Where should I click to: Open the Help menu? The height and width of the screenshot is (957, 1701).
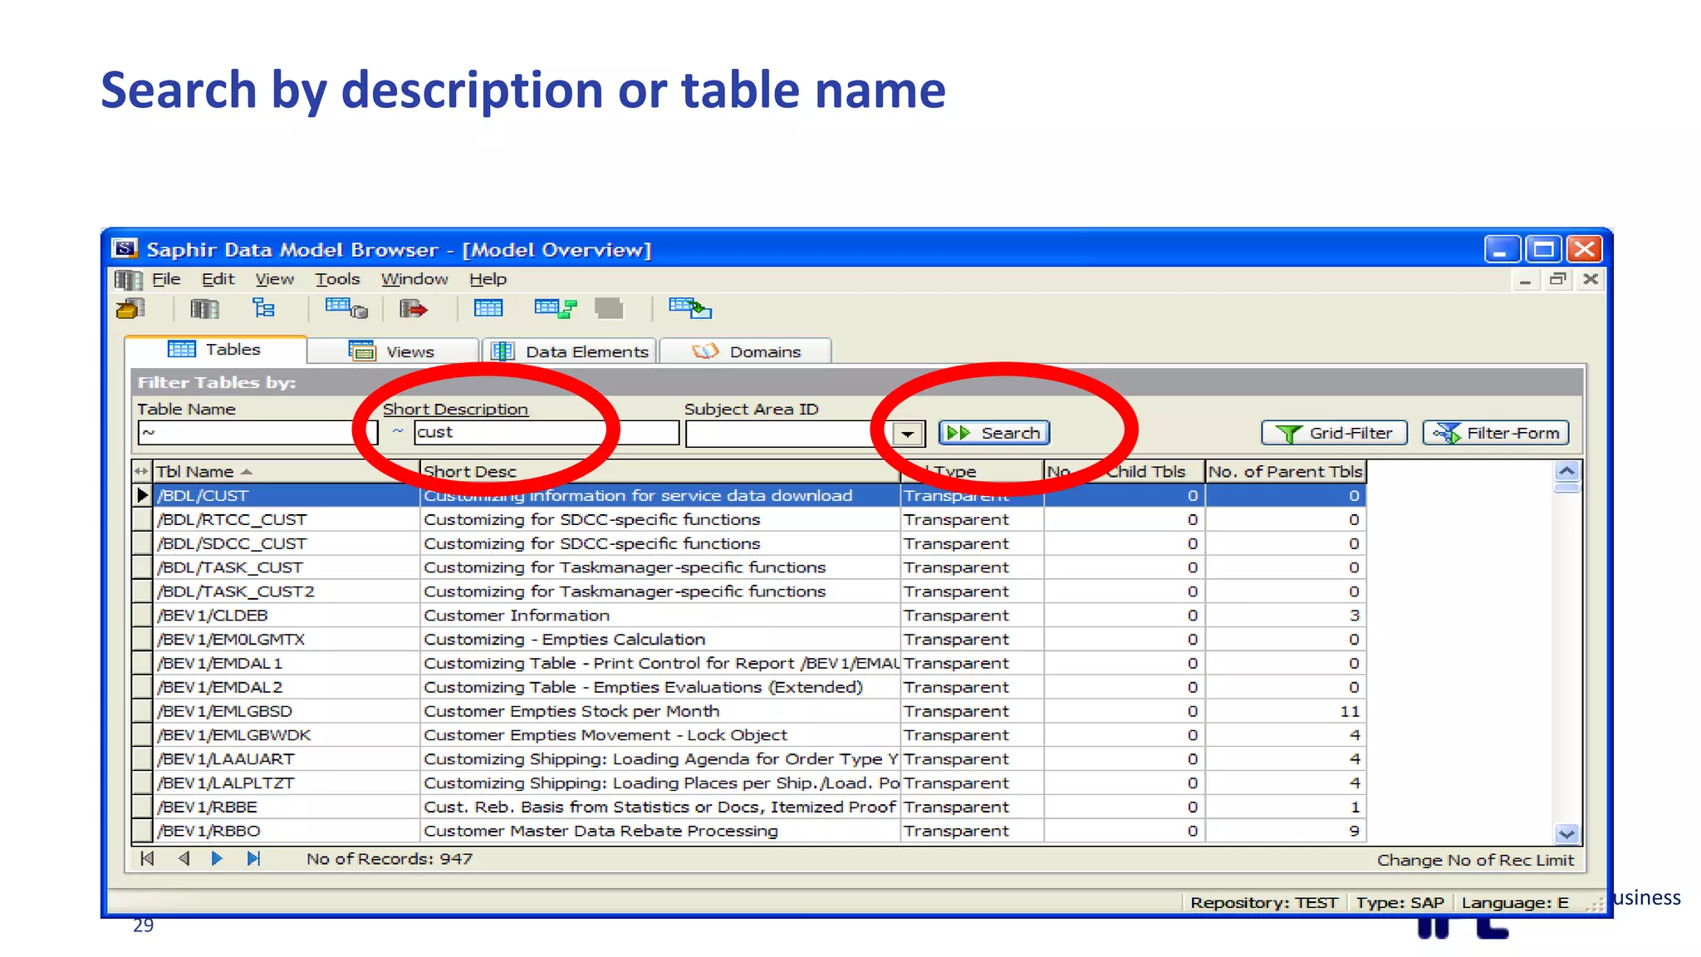(x=488, y=279)
